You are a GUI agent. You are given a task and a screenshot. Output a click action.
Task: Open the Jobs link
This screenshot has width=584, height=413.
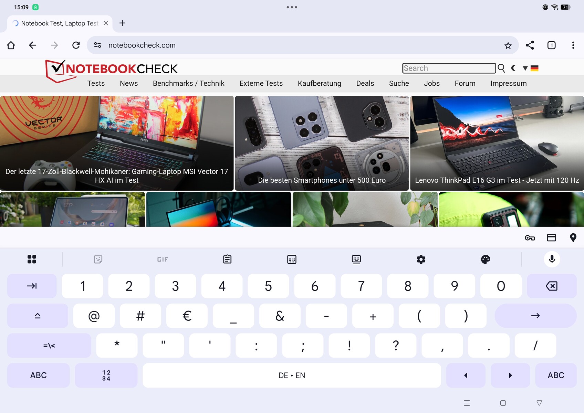coord(432,83)
